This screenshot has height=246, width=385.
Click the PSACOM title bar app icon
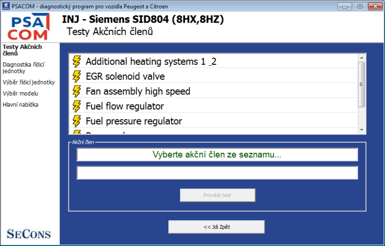6,6
